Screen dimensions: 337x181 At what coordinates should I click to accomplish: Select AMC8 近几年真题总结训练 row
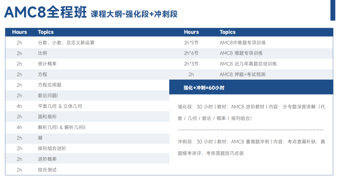click(251, 64)
